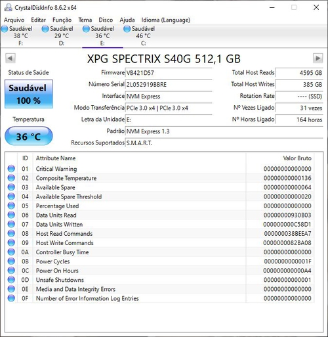This screenshot has width=328, height=337.
Task: Click the disk title XPG SPECTRIX S40G 512,1 GB
Action: (x=164, y=58)
